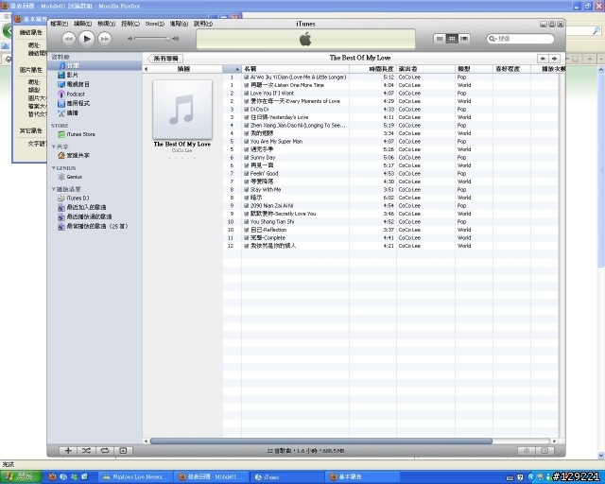Select 音樂 library in sidebar

(x=95, y=65)
